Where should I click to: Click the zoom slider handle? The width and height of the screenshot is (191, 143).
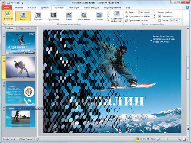(167, 139)
